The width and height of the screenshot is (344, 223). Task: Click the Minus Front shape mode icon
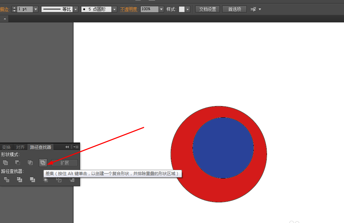pyautogui.click(x=17, y=163)
